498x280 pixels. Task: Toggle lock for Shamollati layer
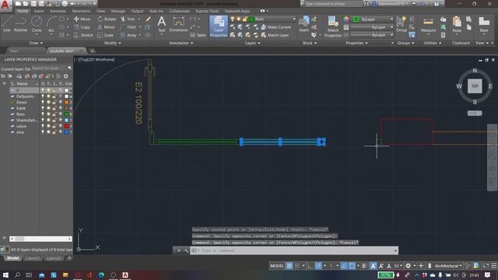pyautogui.click(x=54, y=121)
